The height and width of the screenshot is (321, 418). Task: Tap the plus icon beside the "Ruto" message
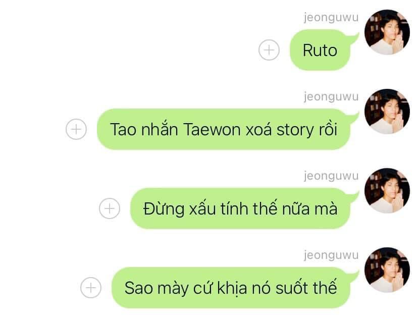click(x=269, y=50)
